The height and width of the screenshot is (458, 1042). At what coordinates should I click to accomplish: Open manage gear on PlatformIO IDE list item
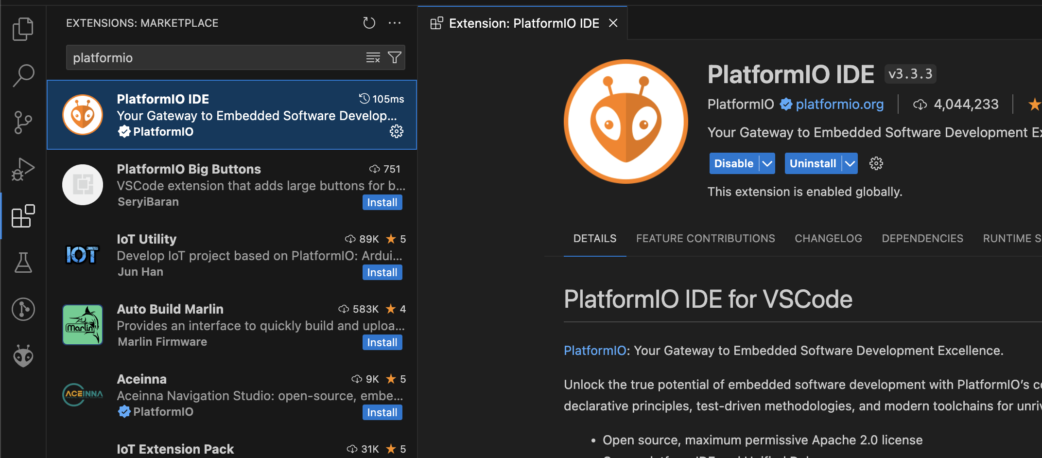(397, 131)
